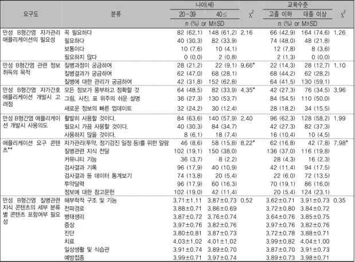
Task: Select the 교육수준 header
Action: click(298, 5)
